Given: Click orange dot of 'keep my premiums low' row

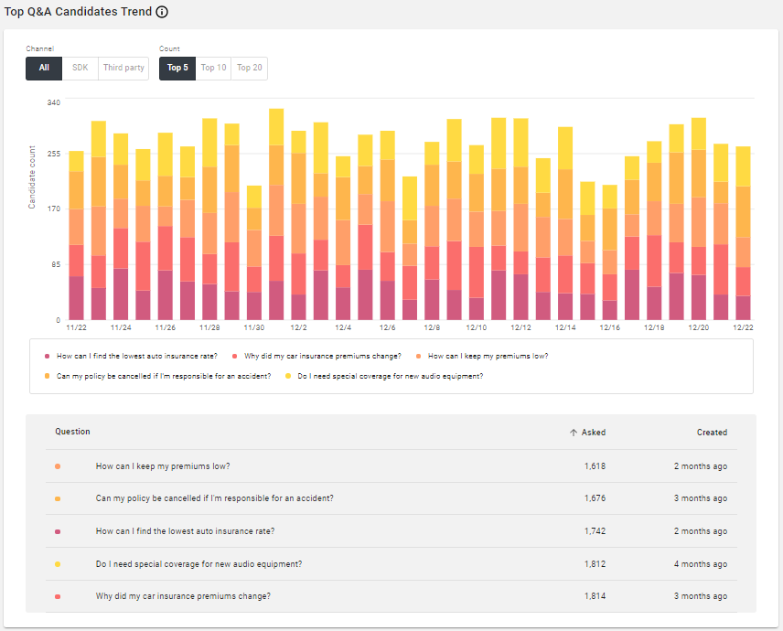Looking at the screenshot, I should coord(58,466).
